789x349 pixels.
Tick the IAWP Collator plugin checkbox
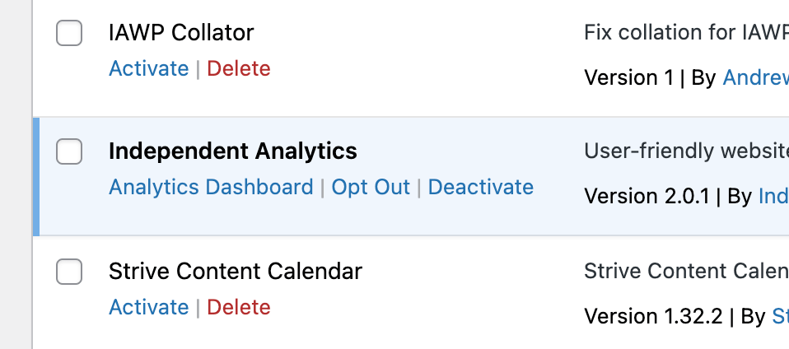69,34
